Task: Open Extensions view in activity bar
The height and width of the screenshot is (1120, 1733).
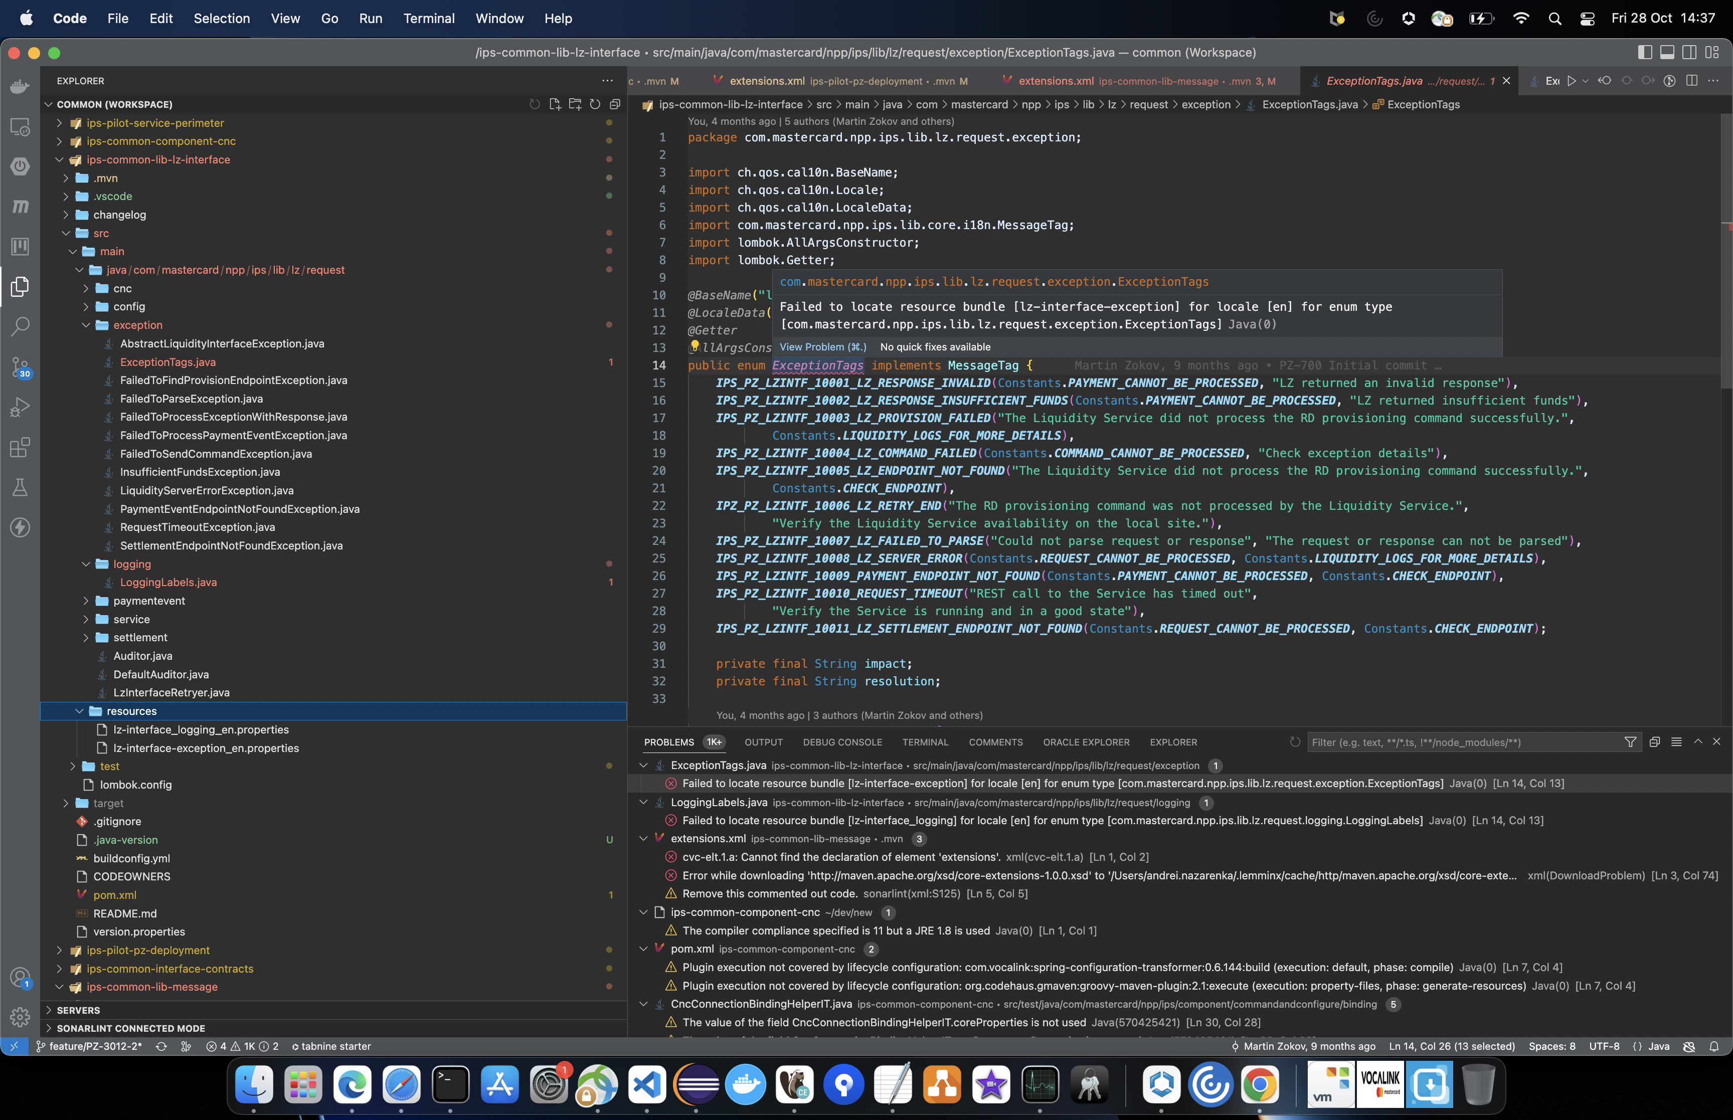Action: point(20,447)
